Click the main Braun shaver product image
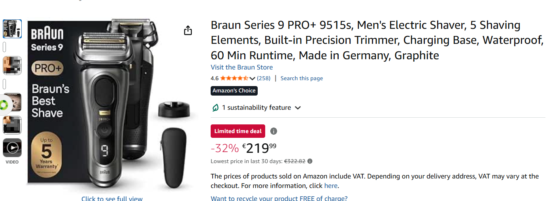This screenshot has height=201, width=547. click(x=107, y=103)
